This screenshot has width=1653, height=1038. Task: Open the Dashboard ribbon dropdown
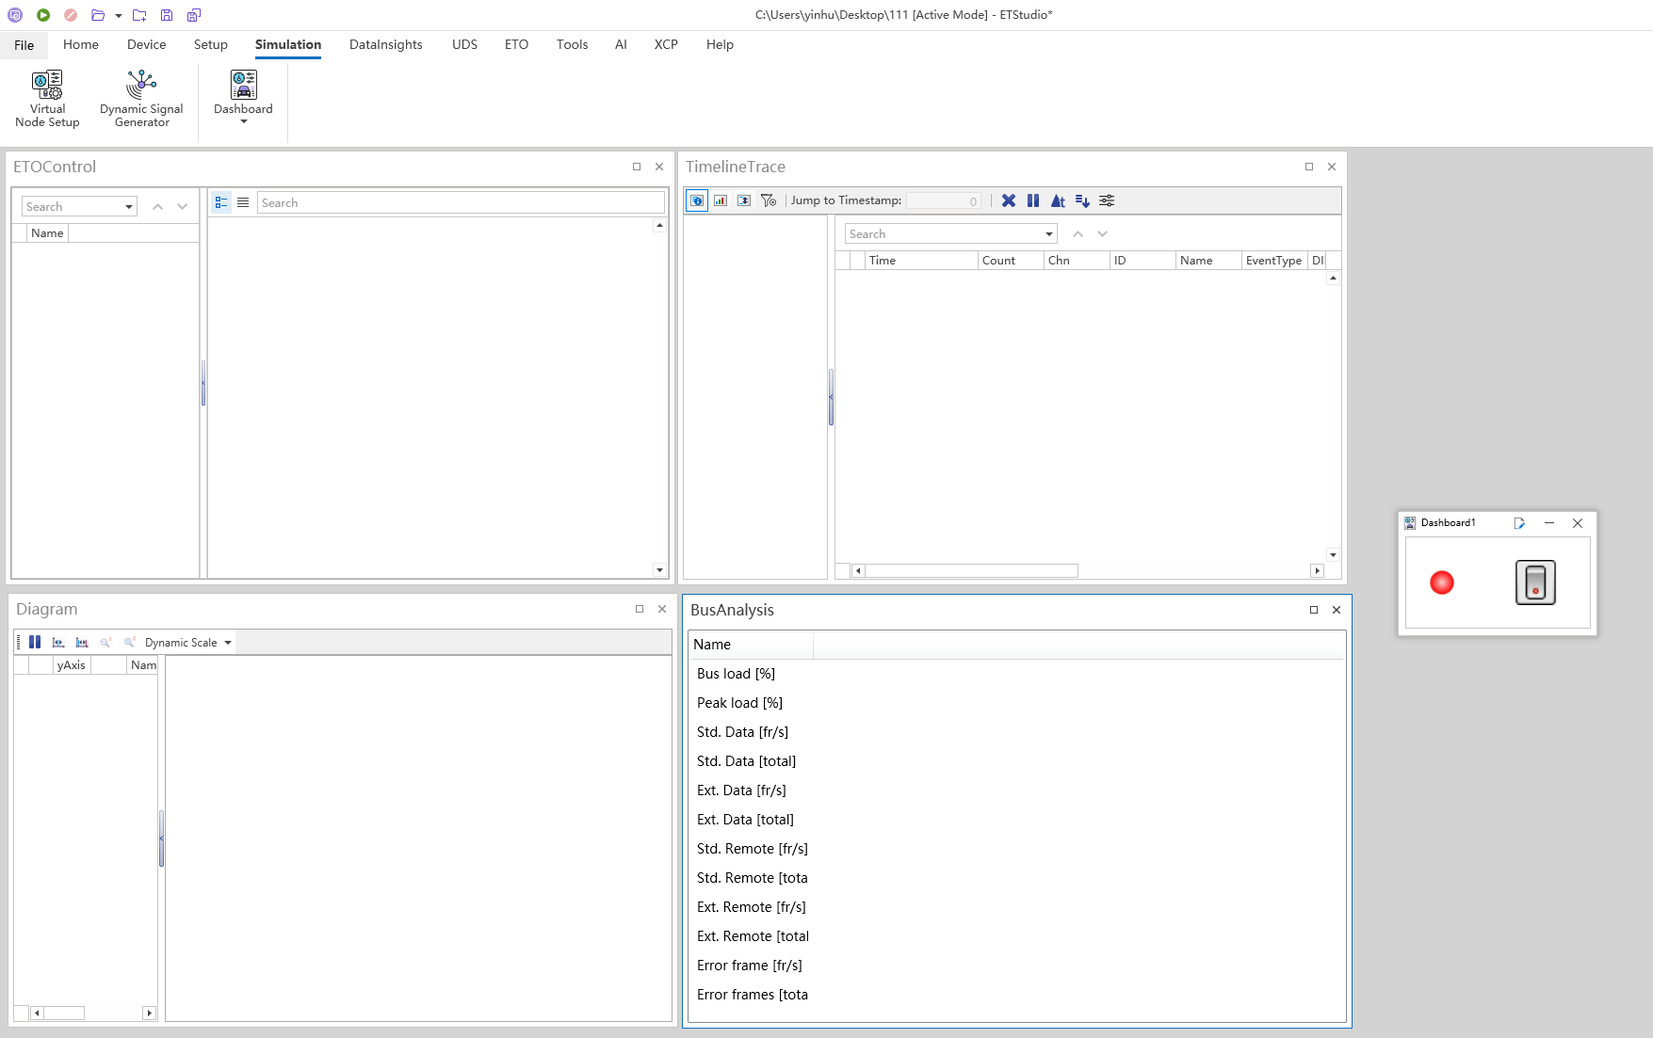[243, 121]
